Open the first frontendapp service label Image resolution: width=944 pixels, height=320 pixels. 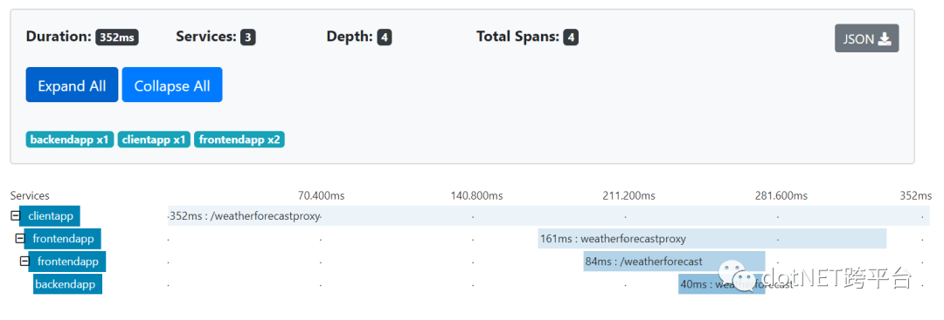pyautogui.click(x=63, y=239)
